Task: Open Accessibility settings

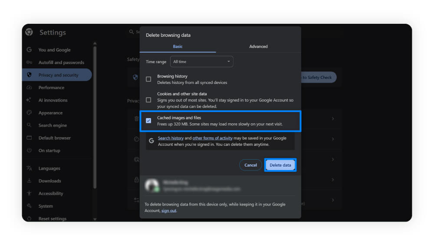Action: (x=51, y=193)
